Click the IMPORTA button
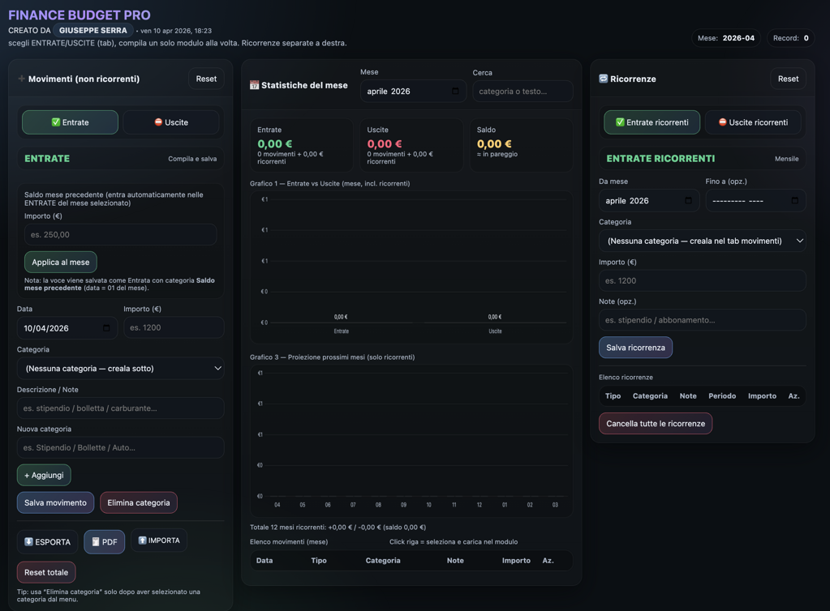830x611 pixels. click(159, 540)
